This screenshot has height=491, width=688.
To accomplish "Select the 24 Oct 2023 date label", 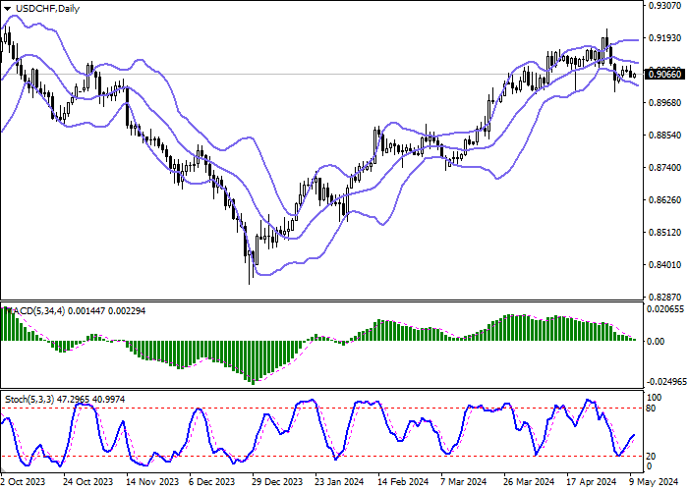I will tap(88, 482).
